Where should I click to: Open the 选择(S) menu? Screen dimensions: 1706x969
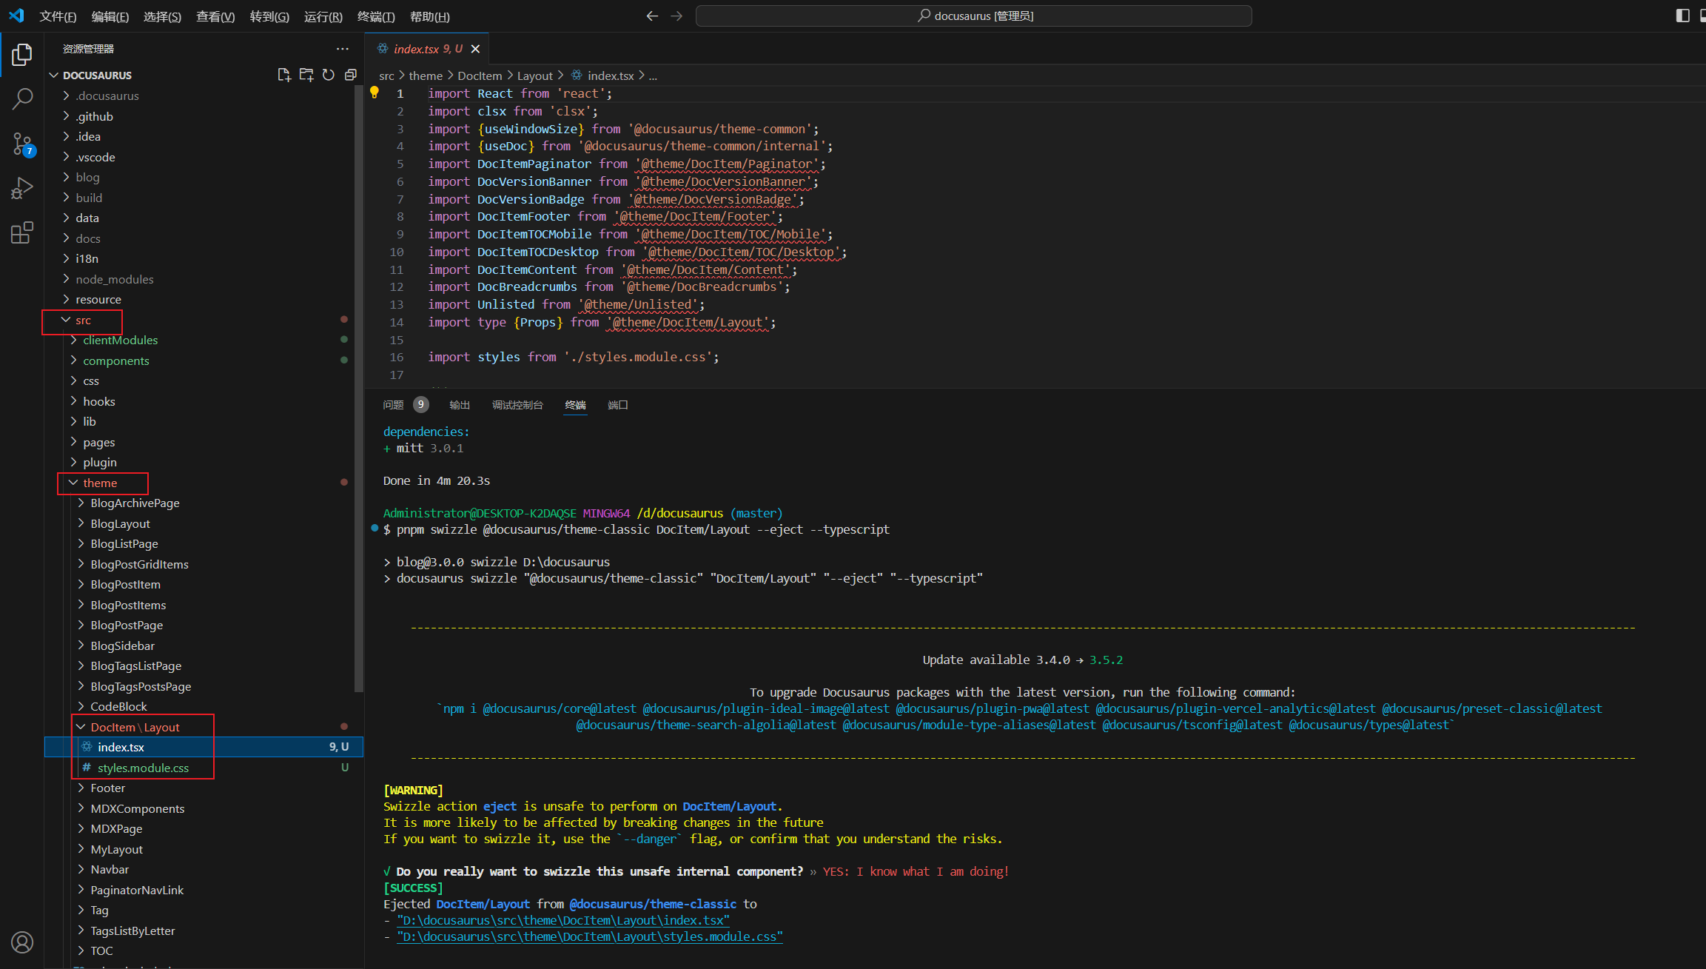[x=162, y=16]
